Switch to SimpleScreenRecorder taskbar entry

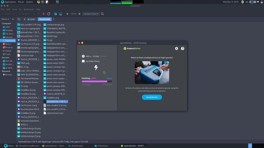28,146
